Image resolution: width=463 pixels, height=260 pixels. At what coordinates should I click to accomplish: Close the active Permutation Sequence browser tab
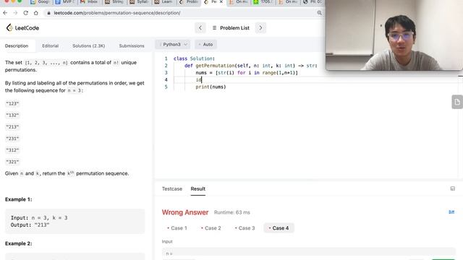point(221,2)
